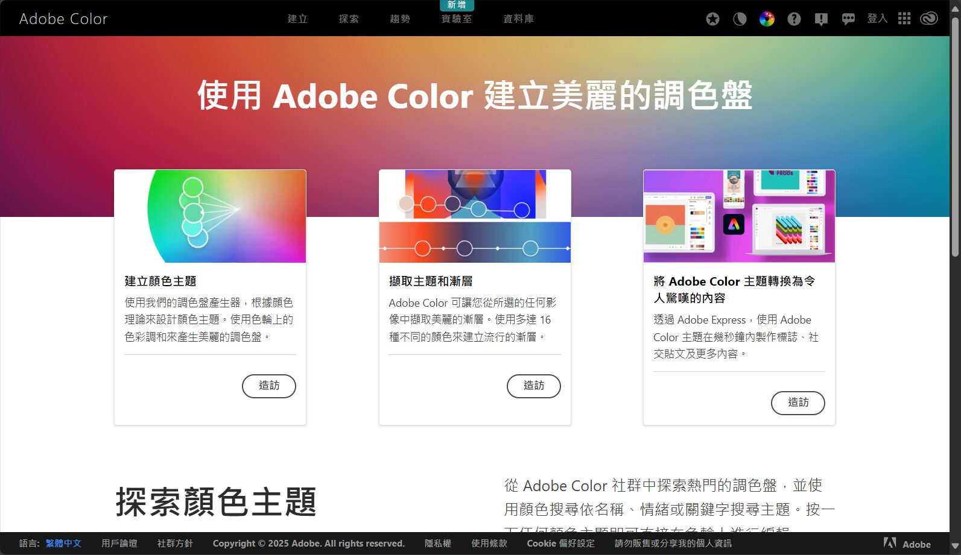
Task: Open the Creative Cloud icon
Action: coord(929,19)
